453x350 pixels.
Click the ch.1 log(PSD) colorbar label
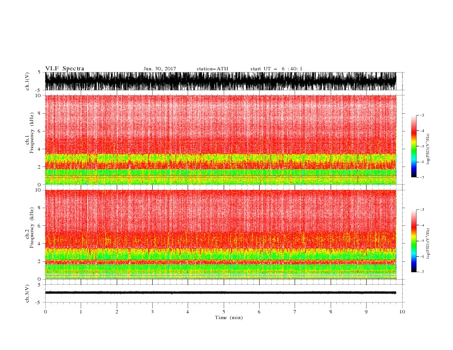coord(428,149)
